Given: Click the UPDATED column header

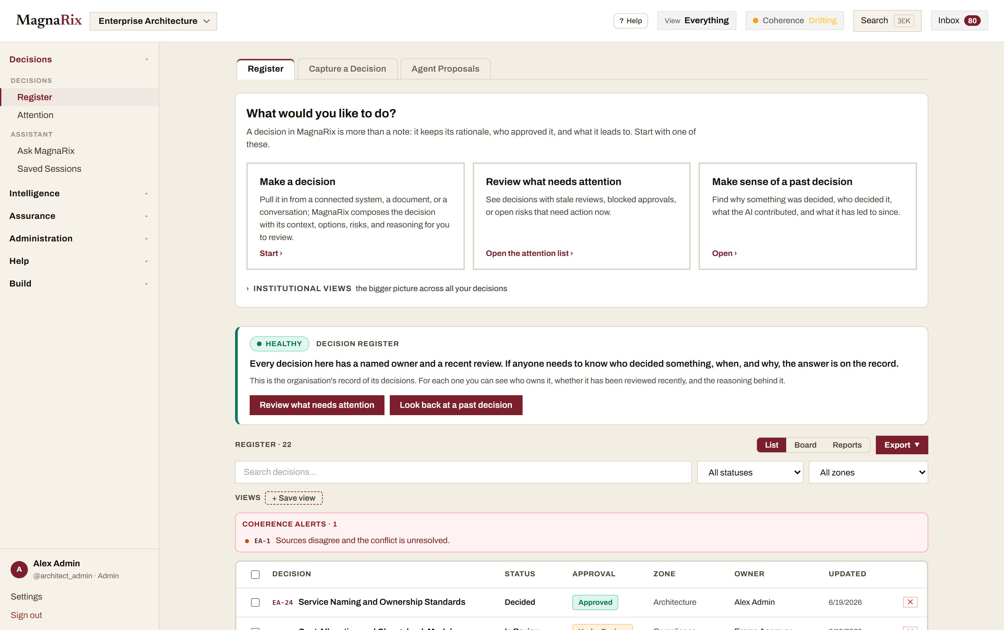Looking at the screenshot, I should (x=847, y=574).
